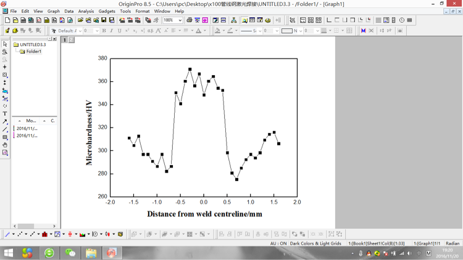
Task: Click the blue M mask icon
Action: (363, 31)
